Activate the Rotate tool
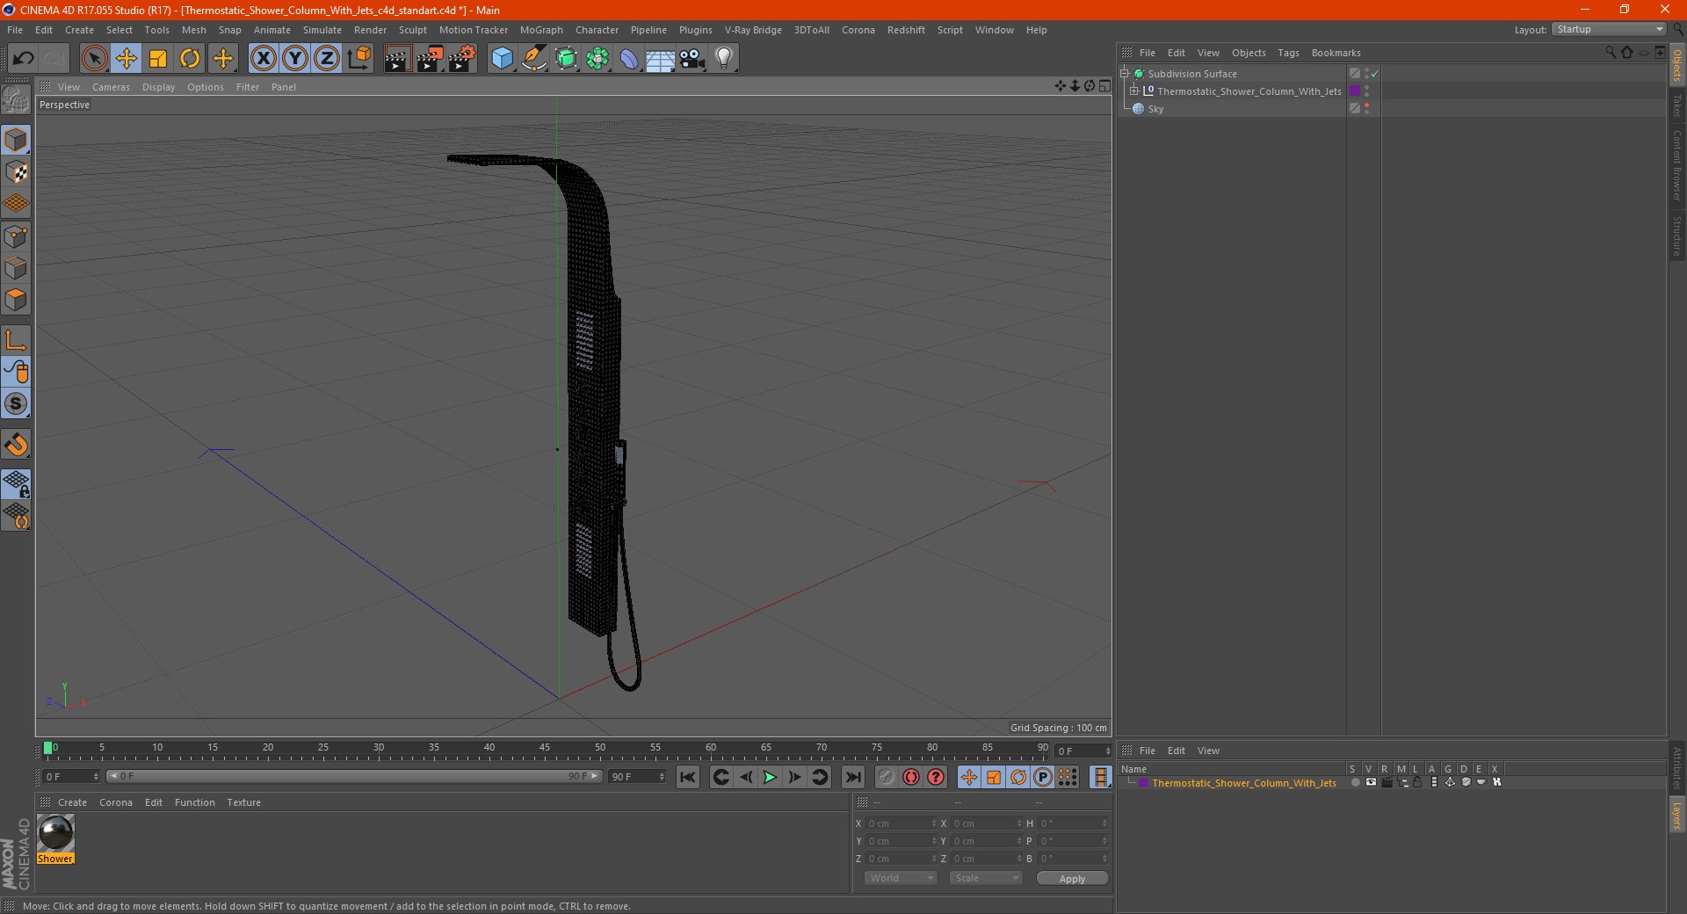This screenshot has height=914, width=1687. pyautogui.click(x=190, y=59)
